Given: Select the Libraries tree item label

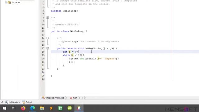Looking at the screenshot, I should click(16, 2).
